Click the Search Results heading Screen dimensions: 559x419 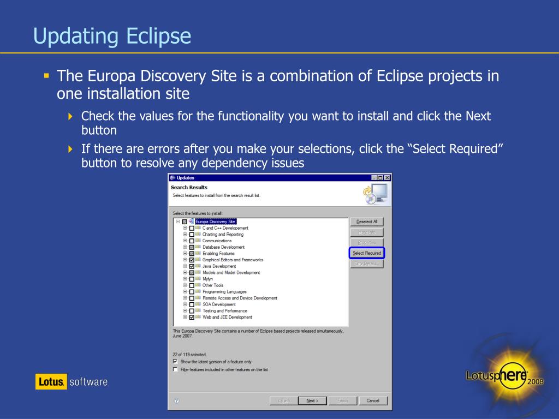click(189, 187)
